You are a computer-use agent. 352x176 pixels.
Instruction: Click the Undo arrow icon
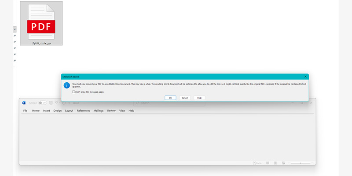[56, 103]
